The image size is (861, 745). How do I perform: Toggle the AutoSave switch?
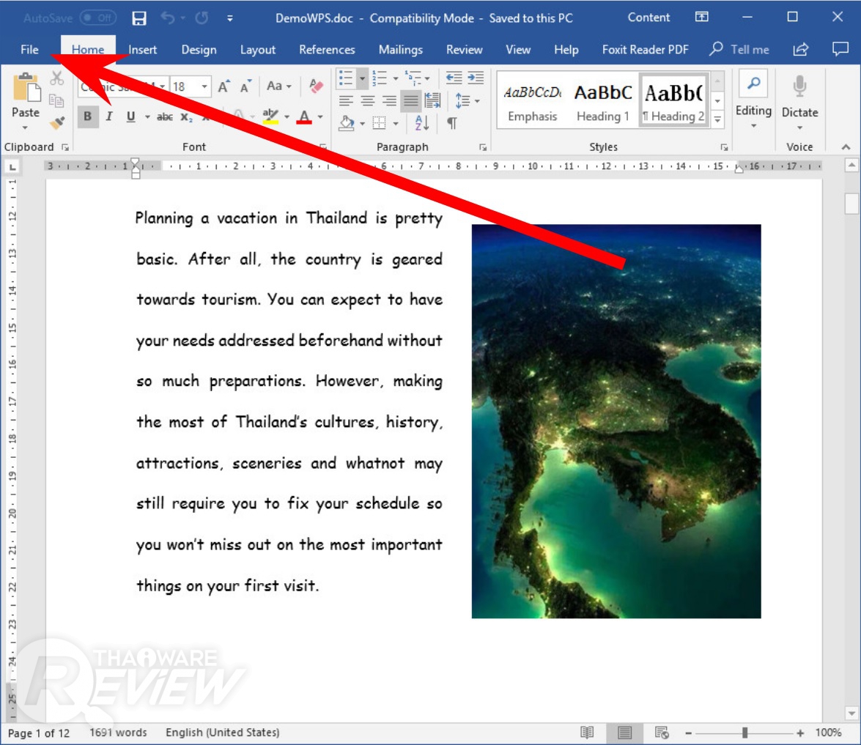pos(97,18)
